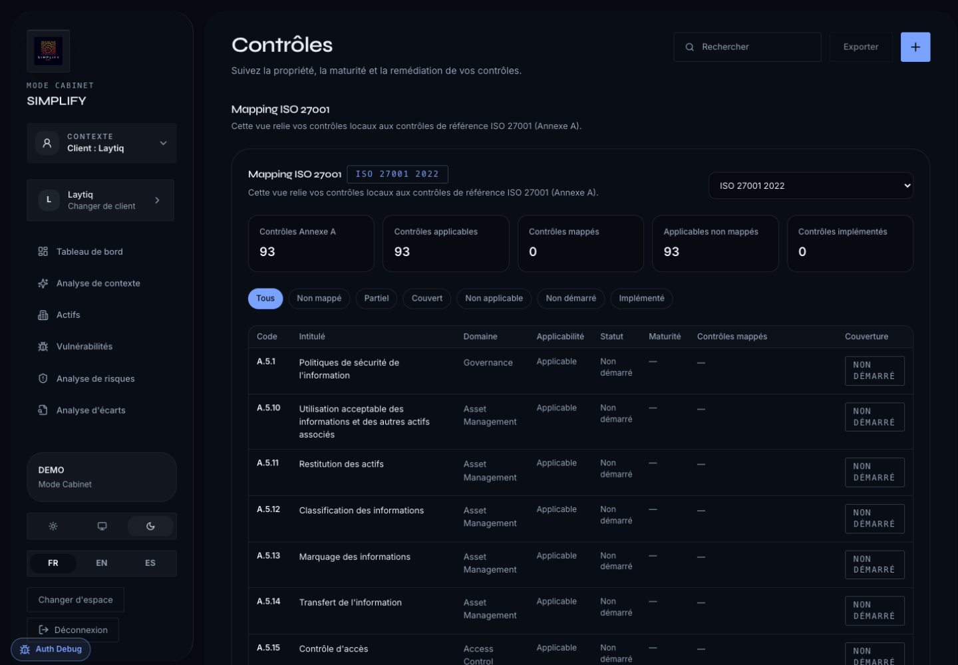Screen dimensions: 958x665
Task: Expand the Contexte client chevron
Action: 163,143
